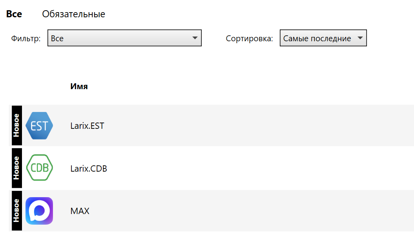Click the Сортировка: label text
The height and width of the screenshot is (238, 414).
click(249, 38)
